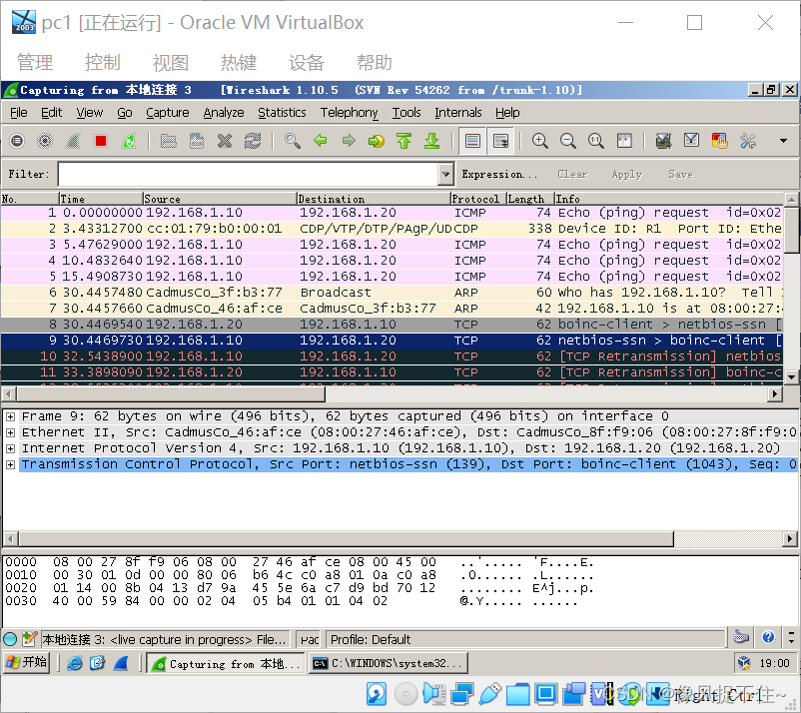The width and height of the screenshot is (801, 713).
Task: Zoom out the packet text
Action: point(568,141)
